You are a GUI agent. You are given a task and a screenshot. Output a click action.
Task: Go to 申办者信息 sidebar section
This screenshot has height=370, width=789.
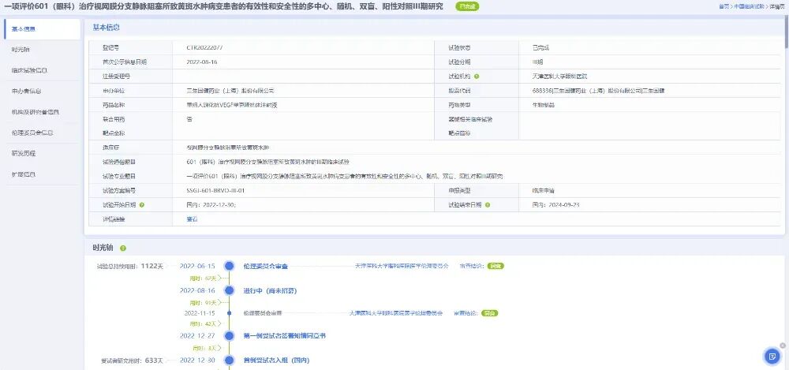pos(27,91)
